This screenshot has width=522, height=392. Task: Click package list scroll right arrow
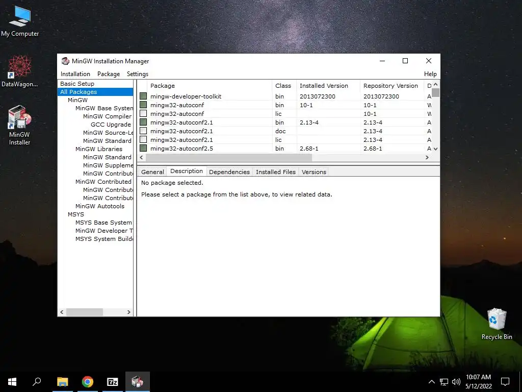point(427,157)
